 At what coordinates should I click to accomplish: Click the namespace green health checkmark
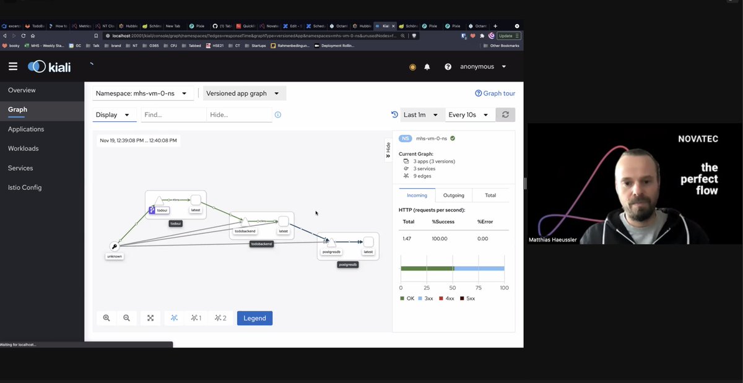[x=453, y=139]
